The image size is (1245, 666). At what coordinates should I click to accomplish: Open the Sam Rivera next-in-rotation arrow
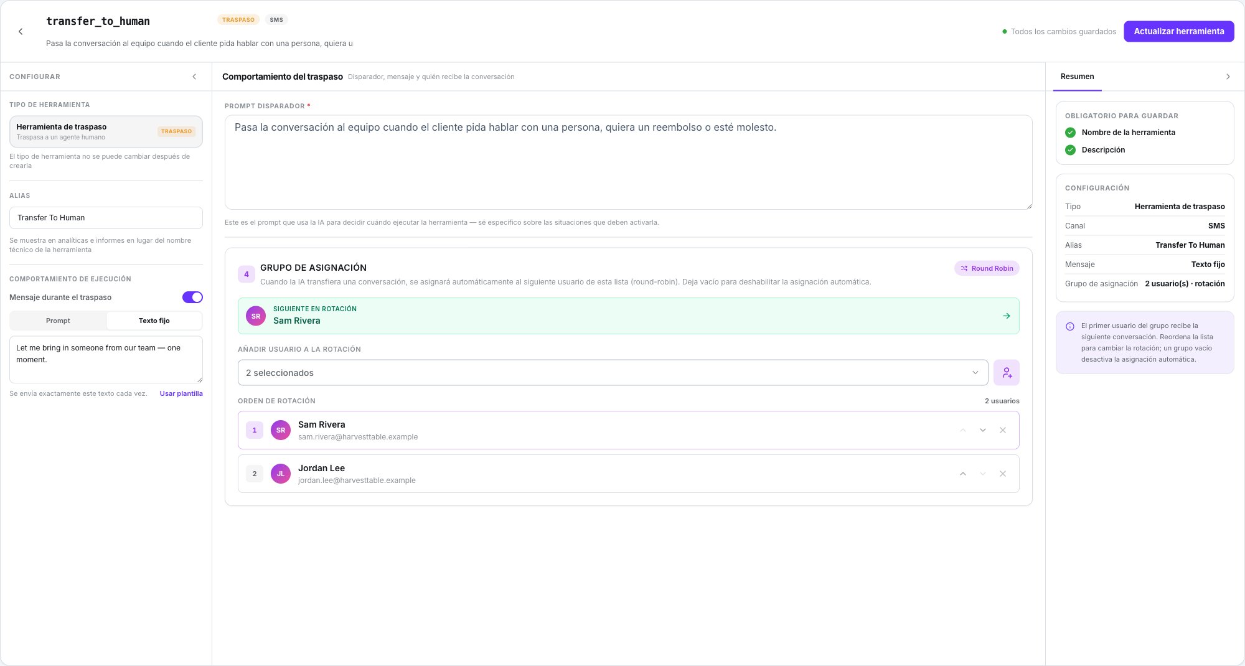(1006, 316)
